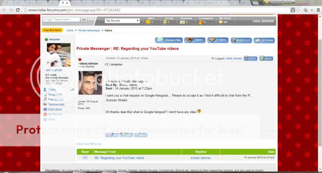Open the OUTBOX button

[x=218, y=40]
